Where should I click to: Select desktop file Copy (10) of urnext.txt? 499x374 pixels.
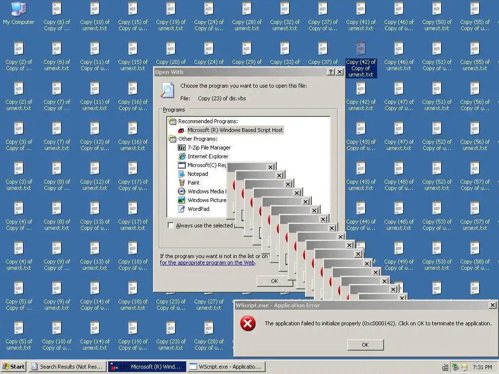pyautogui.click(x=95, y=17)
